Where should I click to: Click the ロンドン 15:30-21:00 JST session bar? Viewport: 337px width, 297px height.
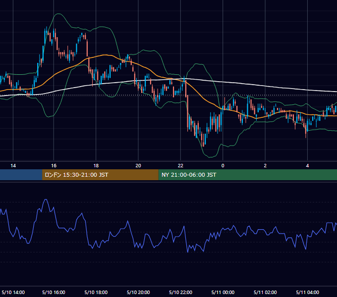100,175
